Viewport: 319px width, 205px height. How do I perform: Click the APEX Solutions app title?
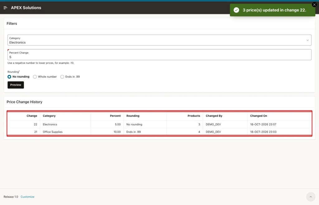point(26,8)
